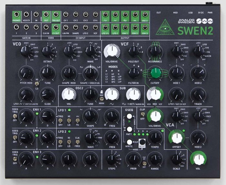Select the ENV 3 output jack
This screenshot has height=185, width=226.
point(145,27)
